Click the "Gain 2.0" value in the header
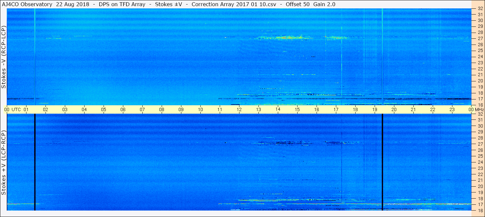Image resolution: width=485 pixels, height=217 pixels. click(324, 4)
